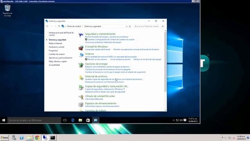This screenshot has height=141, width=250.
Task: Click the host Inicio start button
Action: [4, 137]
